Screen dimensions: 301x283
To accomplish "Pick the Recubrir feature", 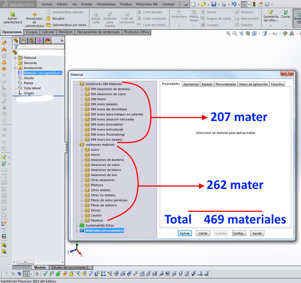I will [x=55, y=19].
